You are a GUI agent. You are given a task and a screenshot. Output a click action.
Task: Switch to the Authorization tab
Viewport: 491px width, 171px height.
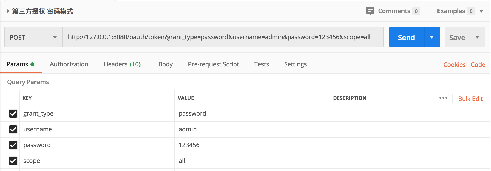(69, 64)
